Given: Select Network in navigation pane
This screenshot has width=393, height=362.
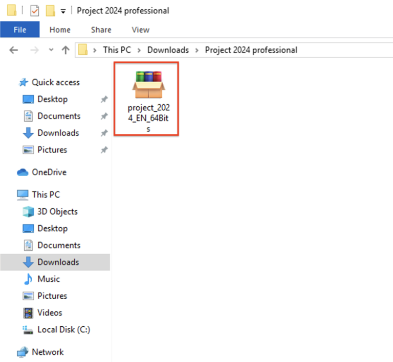Looking at the screenshot, I should pos(40,352).
